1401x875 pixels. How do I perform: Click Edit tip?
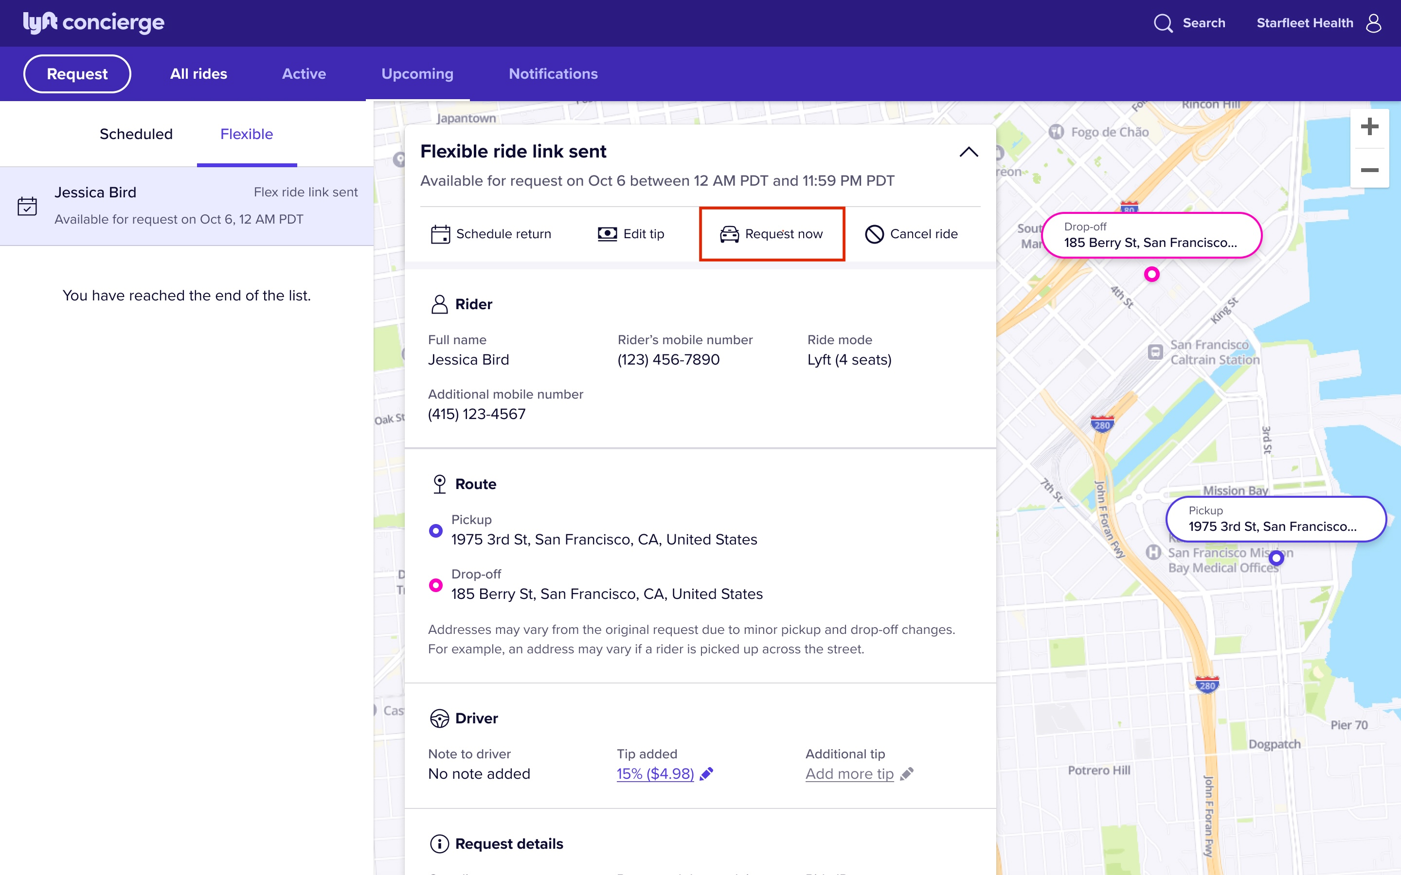(x=631, y=234)
